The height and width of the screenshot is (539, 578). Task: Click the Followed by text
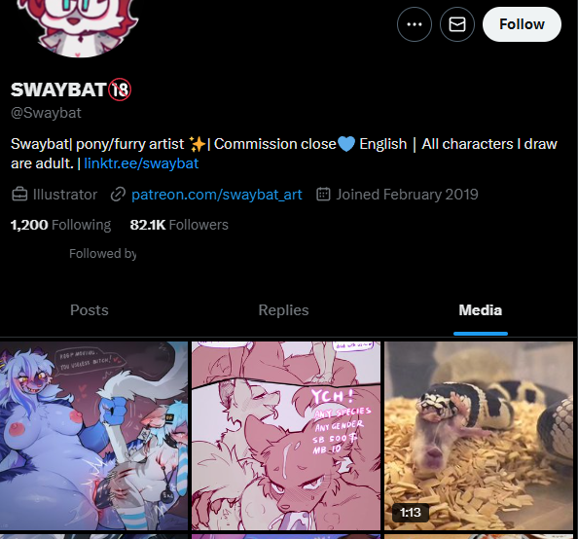pyautogui.click(x=102, y=254)
